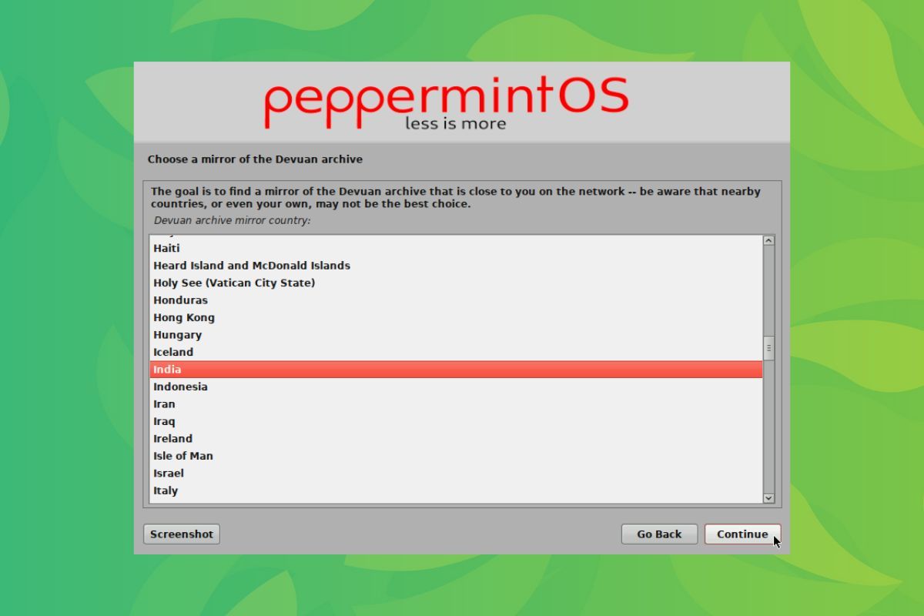Click the scrollbar up arrow
Screen dimensions: 924x616
[x=768, y=239]
